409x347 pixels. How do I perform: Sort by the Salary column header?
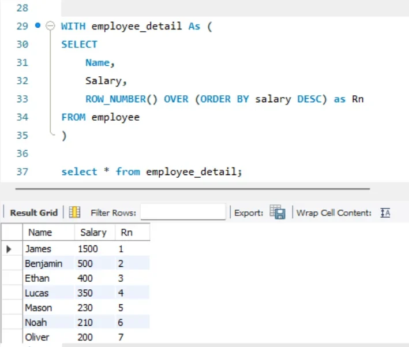[95, 232]
